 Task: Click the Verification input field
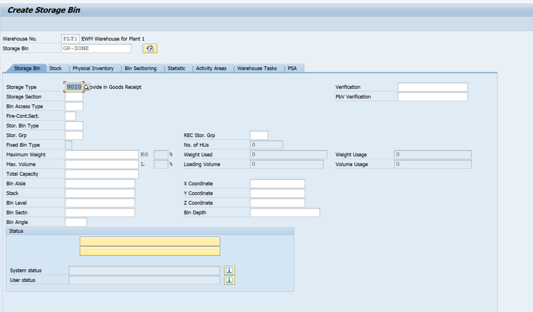click(x=433, y=87)
